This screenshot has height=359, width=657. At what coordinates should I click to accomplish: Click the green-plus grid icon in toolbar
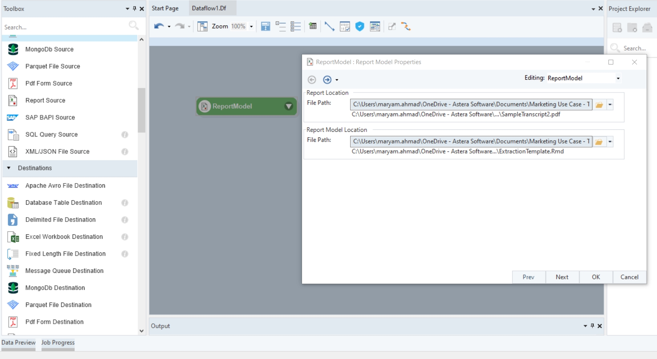pos(313,26)
